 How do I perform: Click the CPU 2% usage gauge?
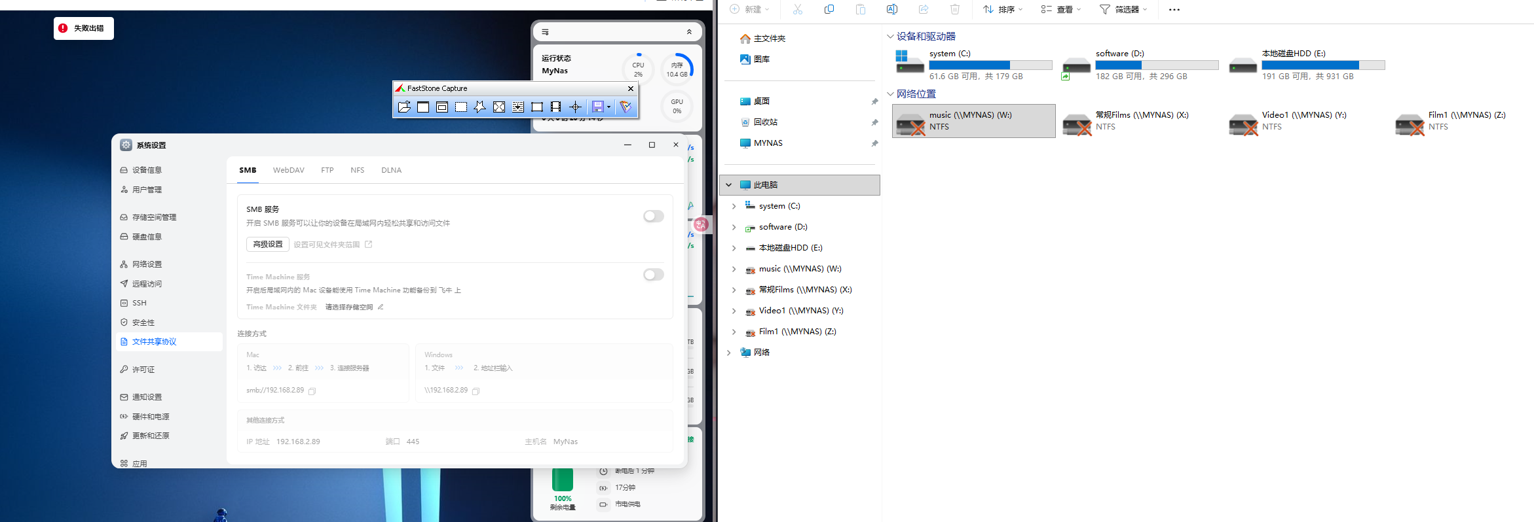[638, 69]
